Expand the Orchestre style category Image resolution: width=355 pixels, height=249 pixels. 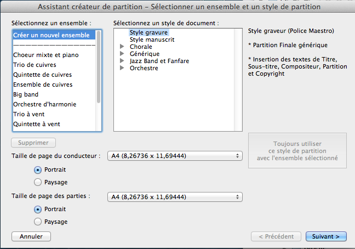point(122,69)
